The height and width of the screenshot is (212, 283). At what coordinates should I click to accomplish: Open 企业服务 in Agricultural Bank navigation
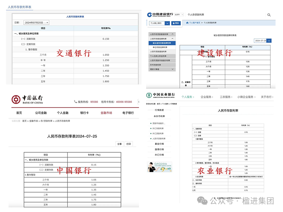[207, 97]
